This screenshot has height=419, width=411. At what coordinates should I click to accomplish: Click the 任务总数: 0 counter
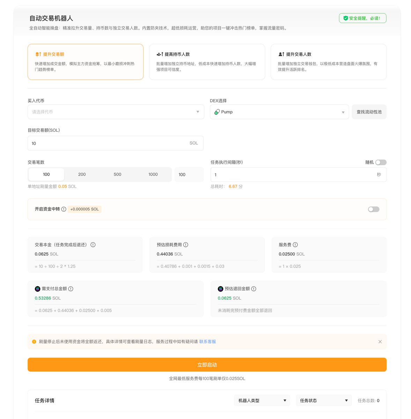click(x=368, y=400)
